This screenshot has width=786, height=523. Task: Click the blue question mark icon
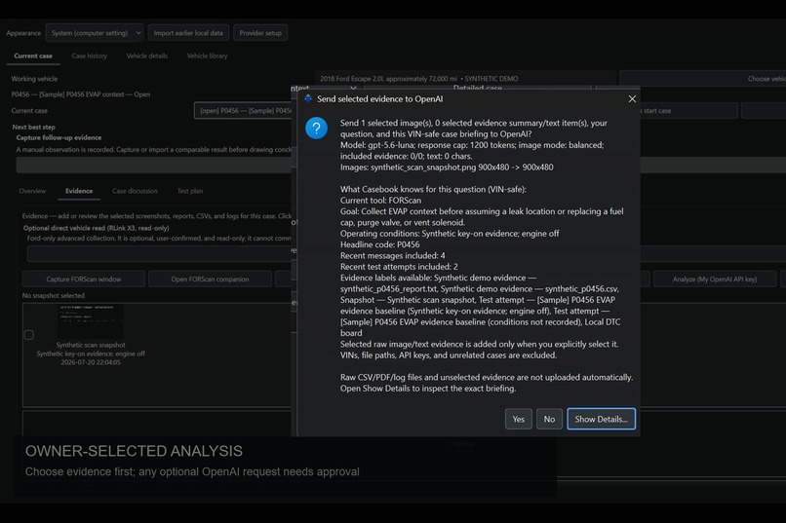pos(316,129)
